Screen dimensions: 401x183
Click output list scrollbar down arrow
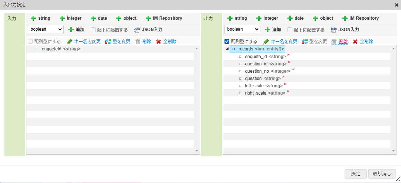point(393,151)
